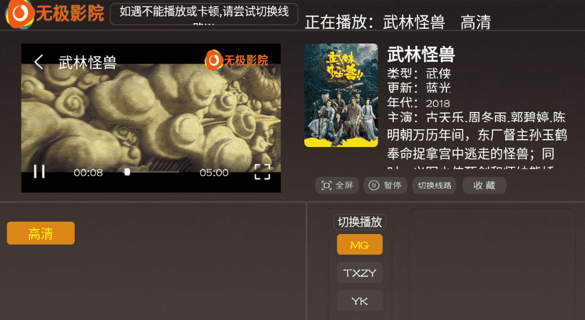Switch to the YK playback source
The height and width of the screenshot is (320, 585).
(360, 301)
